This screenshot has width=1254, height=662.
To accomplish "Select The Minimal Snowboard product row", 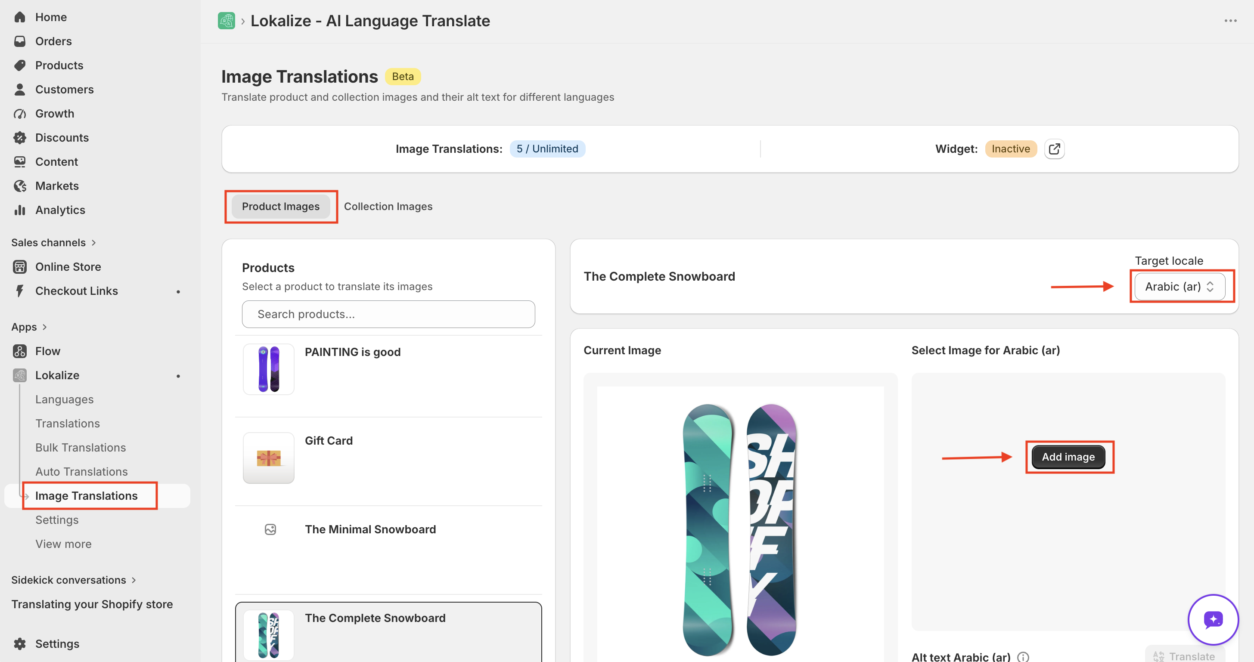I will [388, 550].
